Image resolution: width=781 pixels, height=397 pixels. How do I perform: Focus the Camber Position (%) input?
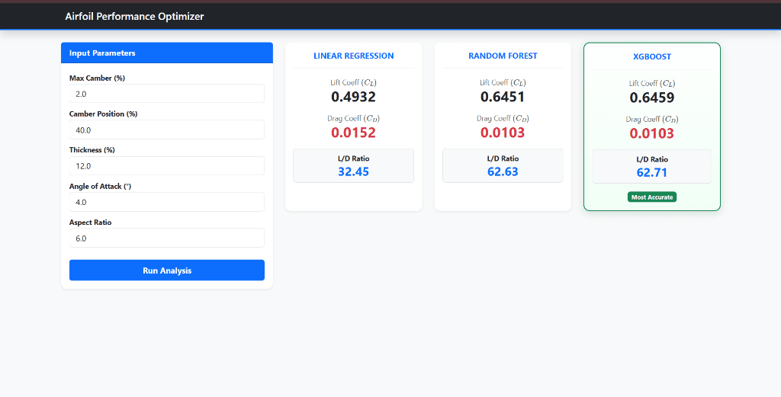tap(167, 130)
